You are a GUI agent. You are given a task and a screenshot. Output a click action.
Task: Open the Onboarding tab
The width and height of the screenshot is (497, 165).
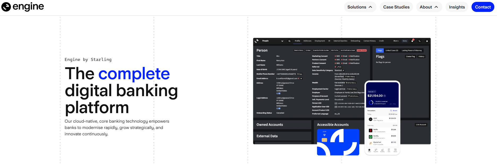[355, 41]
